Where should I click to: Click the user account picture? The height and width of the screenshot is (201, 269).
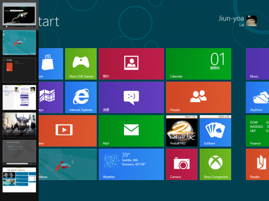251,21
